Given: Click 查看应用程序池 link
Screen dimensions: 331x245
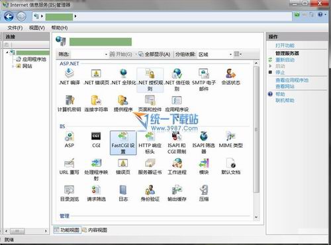Looking at the screenshot, I should [292, 80].
